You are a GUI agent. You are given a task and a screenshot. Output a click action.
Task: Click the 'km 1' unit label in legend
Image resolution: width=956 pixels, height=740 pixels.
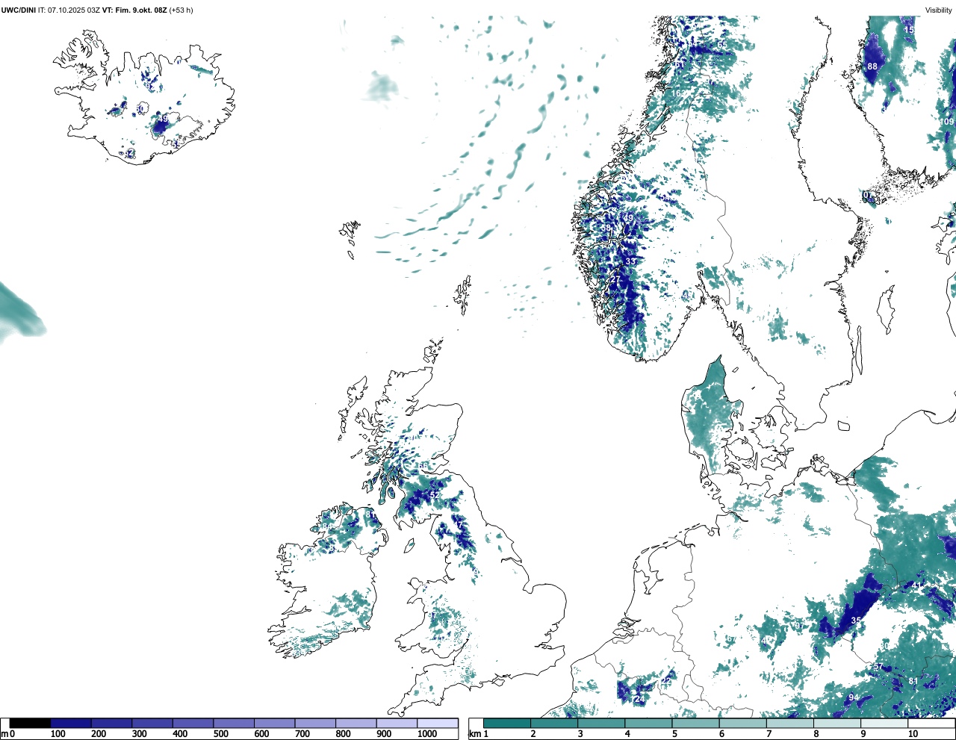point(479,734)
